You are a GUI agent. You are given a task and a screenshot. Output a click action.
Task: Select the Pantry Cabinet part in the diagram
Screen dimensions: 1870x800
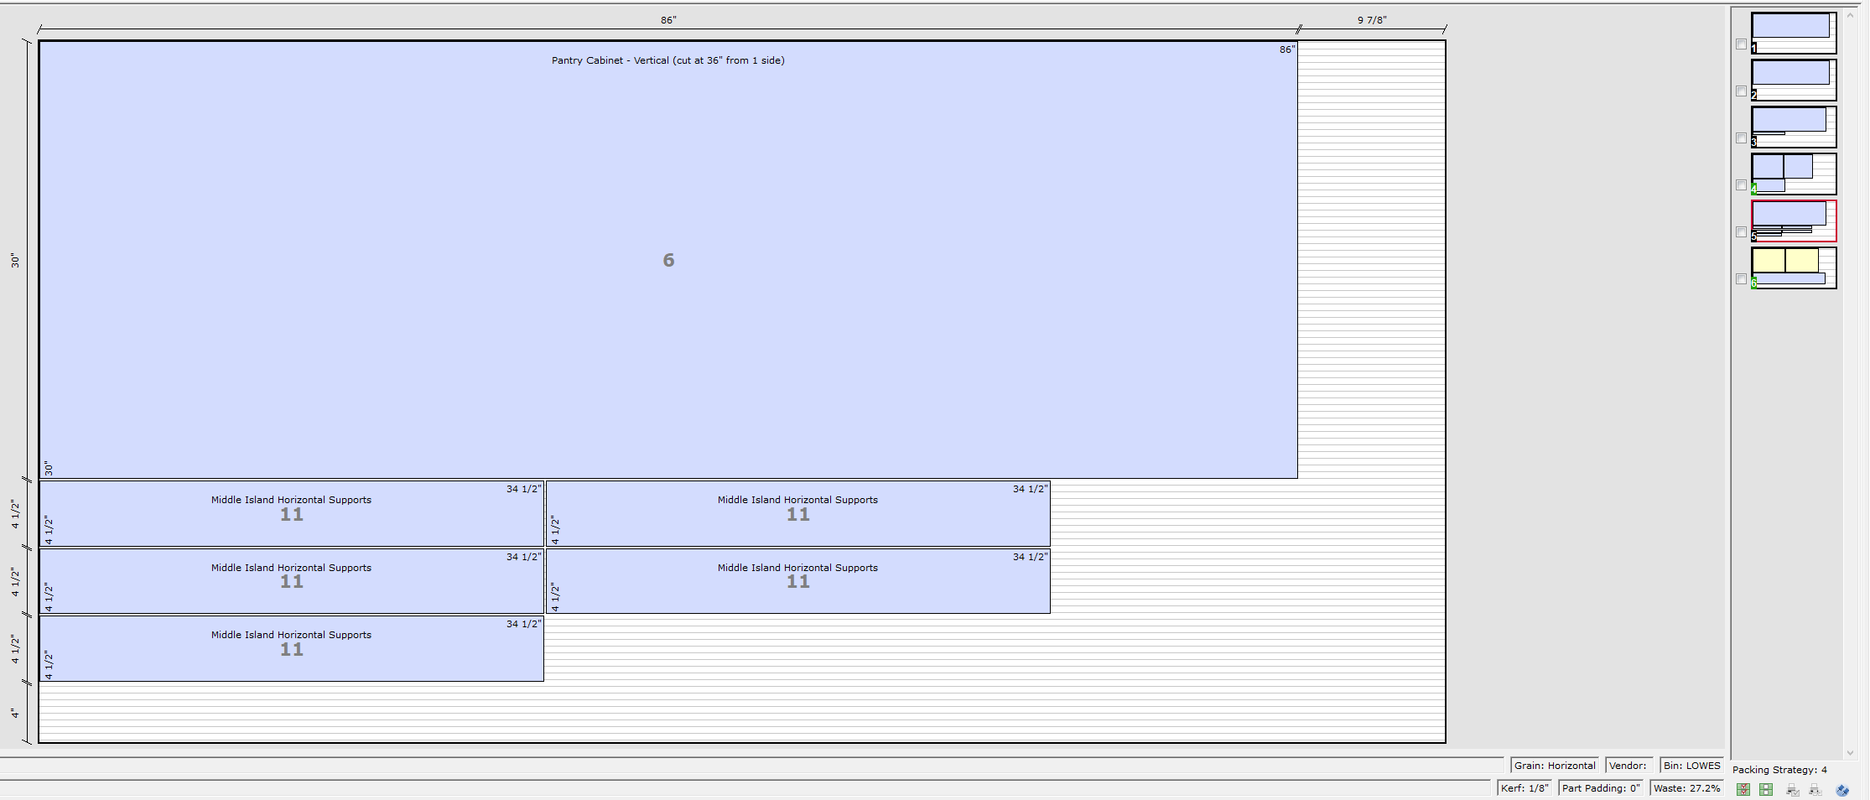coord(667,260)
